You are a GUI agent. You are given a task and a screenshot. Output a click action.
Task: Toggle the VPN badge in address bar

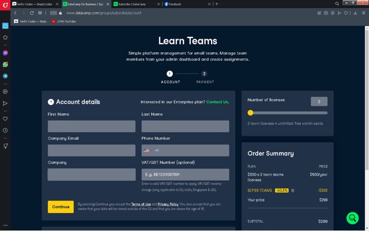click(x=54, y=13)
